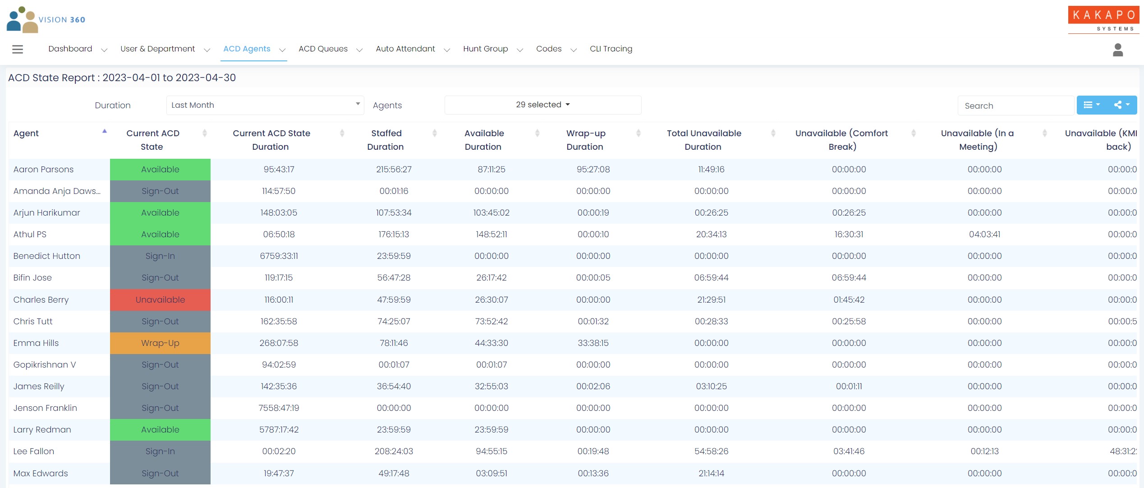The image size is (1144, 488).
Task: Click Charles Berry's red Unavailable state
Action: (160, 300)
